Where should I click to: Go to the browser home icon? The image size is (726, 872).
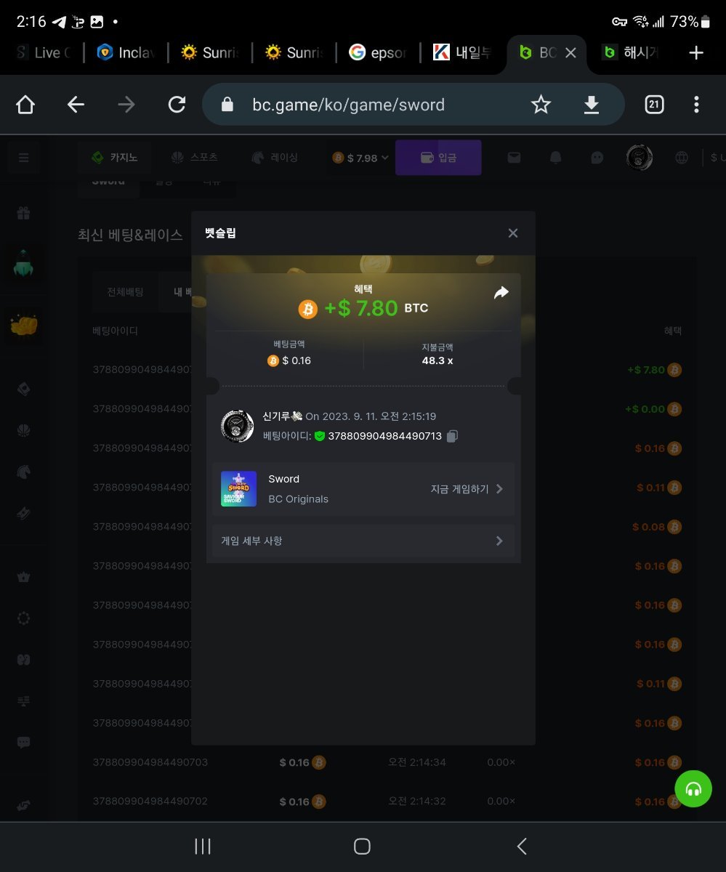pos(25,105)
